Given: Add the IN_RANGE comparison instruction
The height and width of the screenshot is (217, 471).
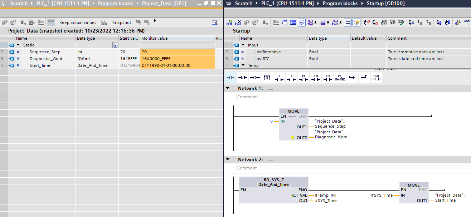Looking at the screenshot, I should pyautogui.click(x=340, y=78).
